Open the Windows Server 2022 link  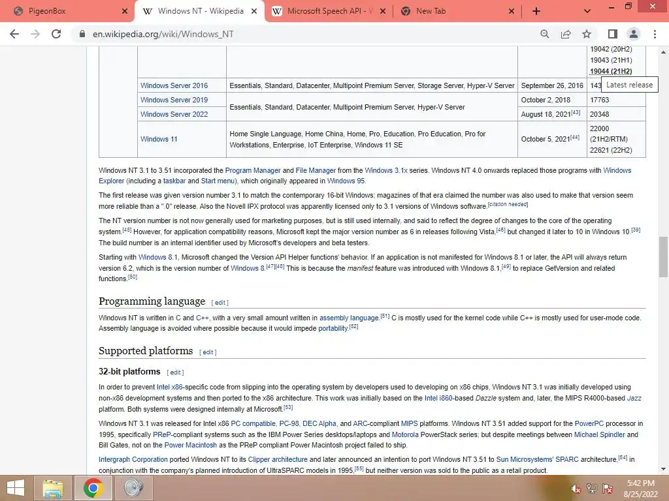click(174, 115)
